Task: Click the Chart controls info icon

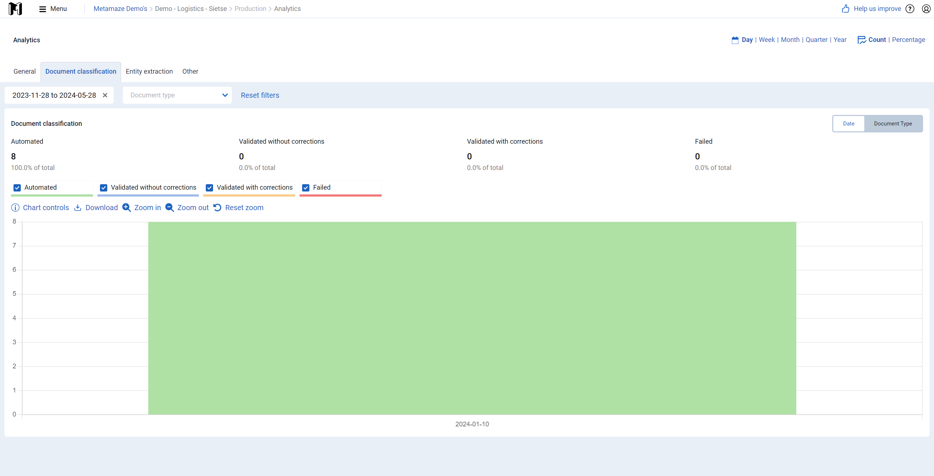Action: [15, 208]
